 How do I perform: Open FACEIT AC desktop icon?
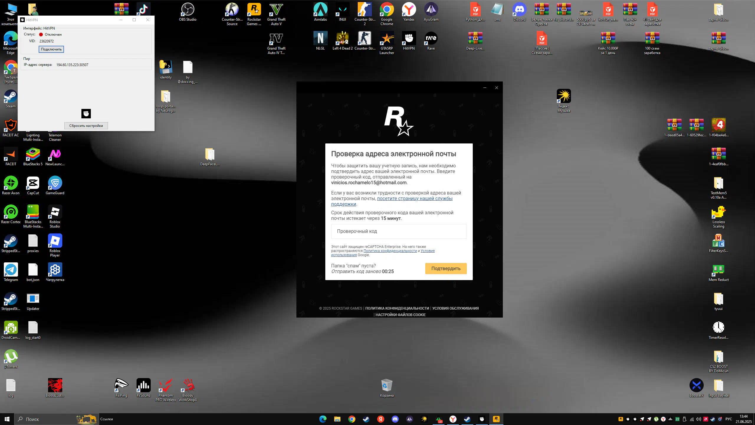pos(11,128)
